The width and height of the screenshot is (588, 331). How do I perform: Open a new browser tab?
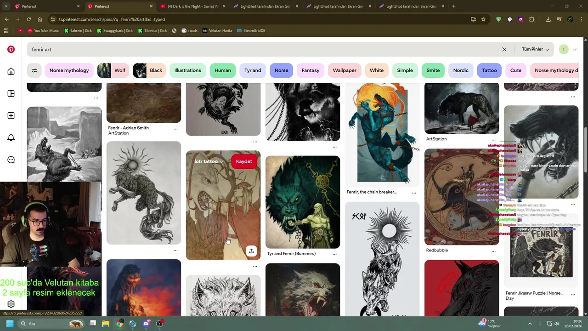453,6
